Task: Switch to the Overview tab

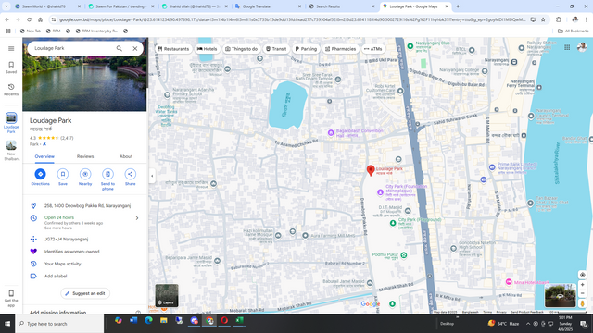Action: [x=44, y=156]
